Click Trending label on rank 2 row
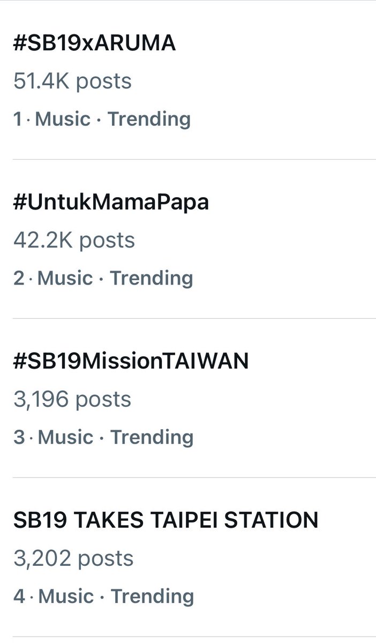376x643 pixels. pyautogui.click(x=152, y=279)
